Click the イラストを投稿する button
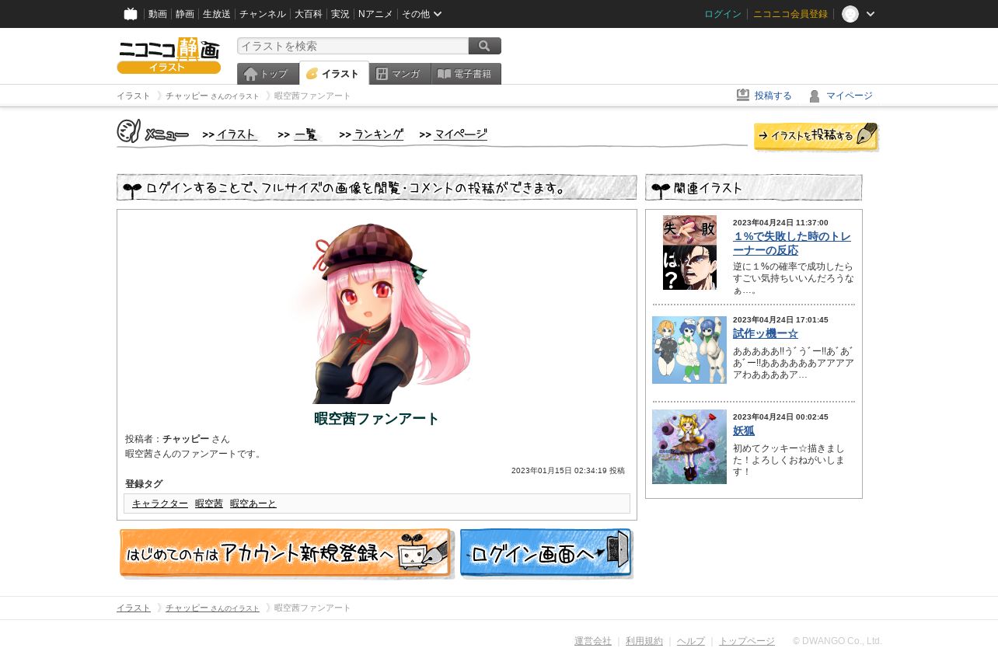The height and width of the screenshot is (662, 998). pyautogui.click(x=816, y=137)
